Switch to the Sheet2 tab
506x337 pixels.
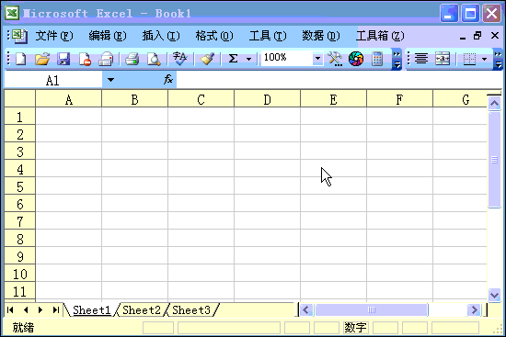(x=142, y=310)
